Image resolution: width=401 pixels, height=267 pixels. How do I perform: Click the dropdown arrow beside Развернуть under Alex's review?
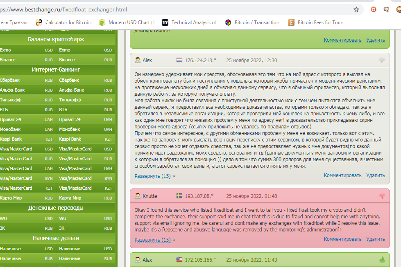pos(174,176)
